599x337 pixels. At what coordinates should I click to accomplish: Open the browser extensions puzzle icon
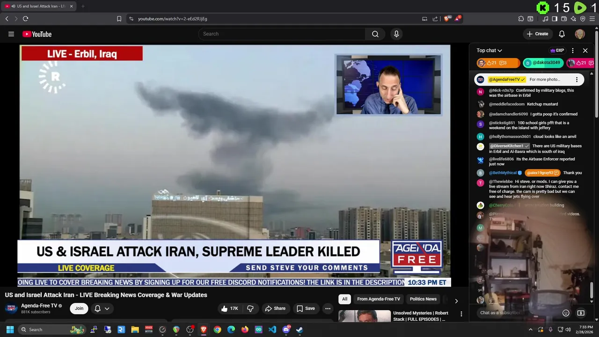point(521,19)
